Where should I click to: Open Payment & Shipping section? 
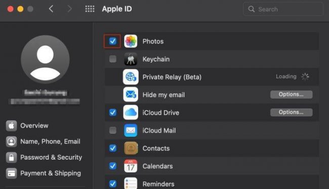click(44, 173)
